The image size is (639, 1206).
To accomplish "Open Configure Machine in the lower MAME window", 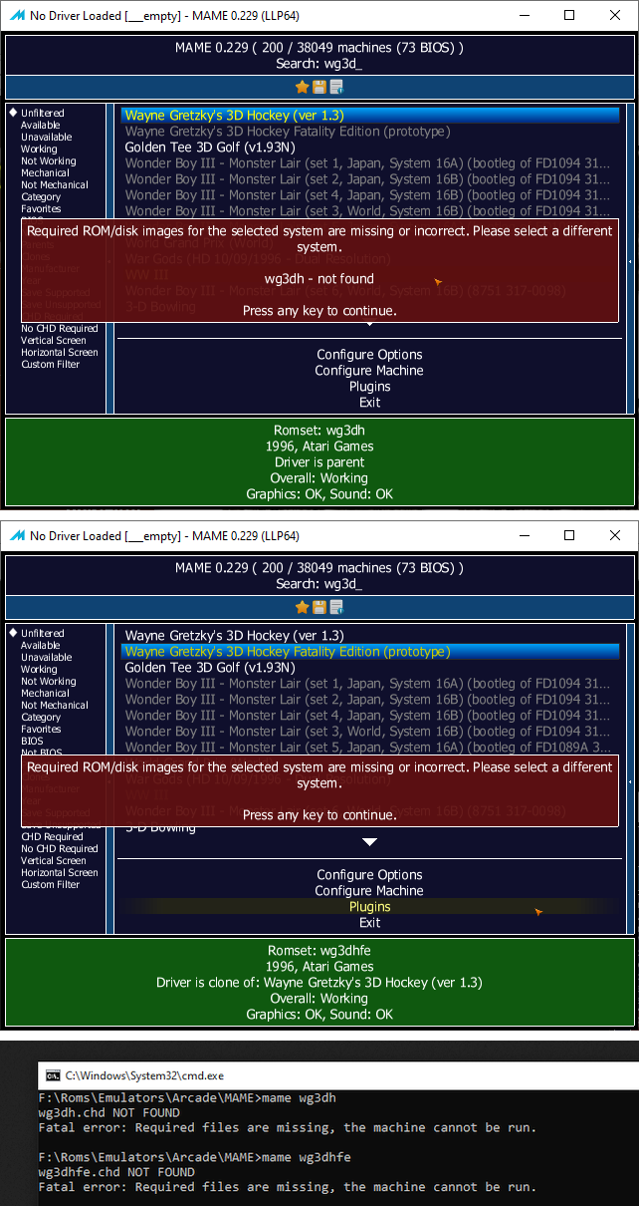I will 369,890.
